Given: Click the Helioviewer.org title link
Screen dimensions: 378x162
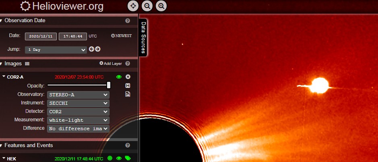Looking at the screenshot, I should [x=68, y=6].
